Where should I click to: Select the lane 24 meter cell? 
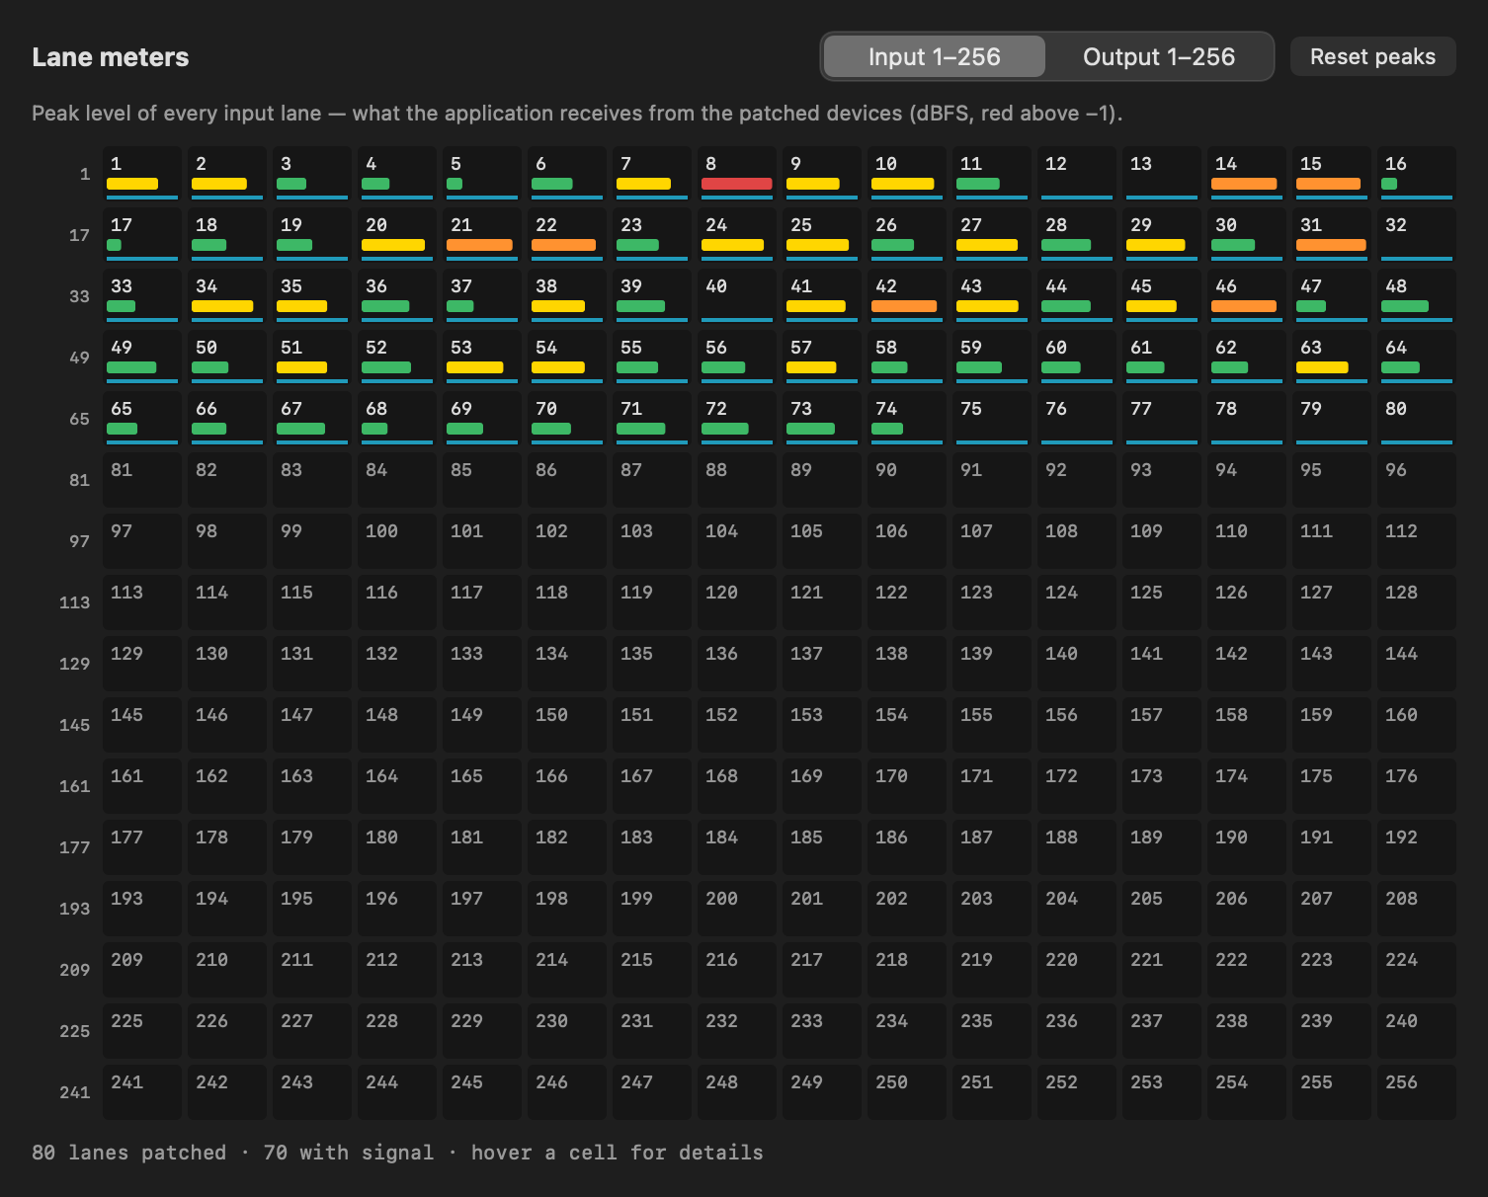[x=737, y=236]
